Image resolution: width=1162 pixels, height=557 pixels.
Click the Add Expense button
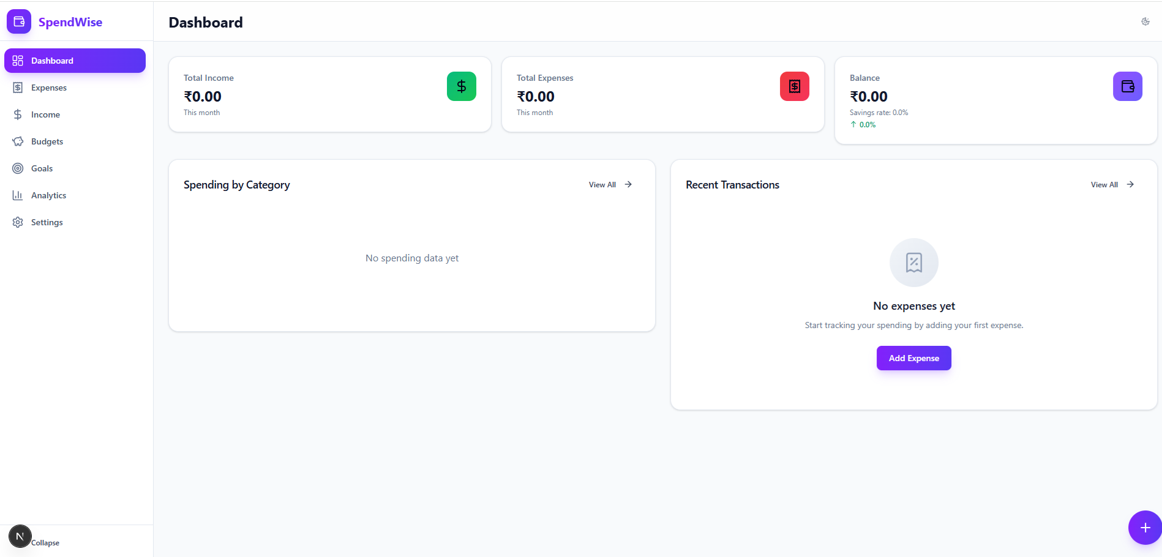point(913,358)
